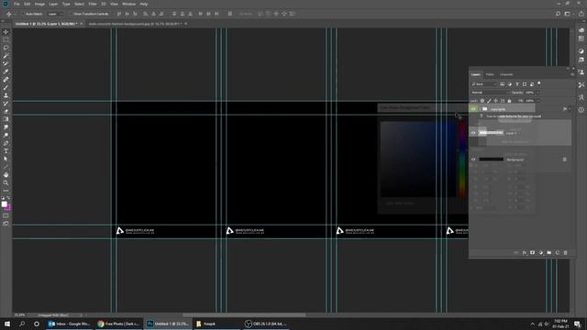This screenshot has height=330, width=587.
Task: Click the horizontal canvas scrollbar
Action: 244,315
